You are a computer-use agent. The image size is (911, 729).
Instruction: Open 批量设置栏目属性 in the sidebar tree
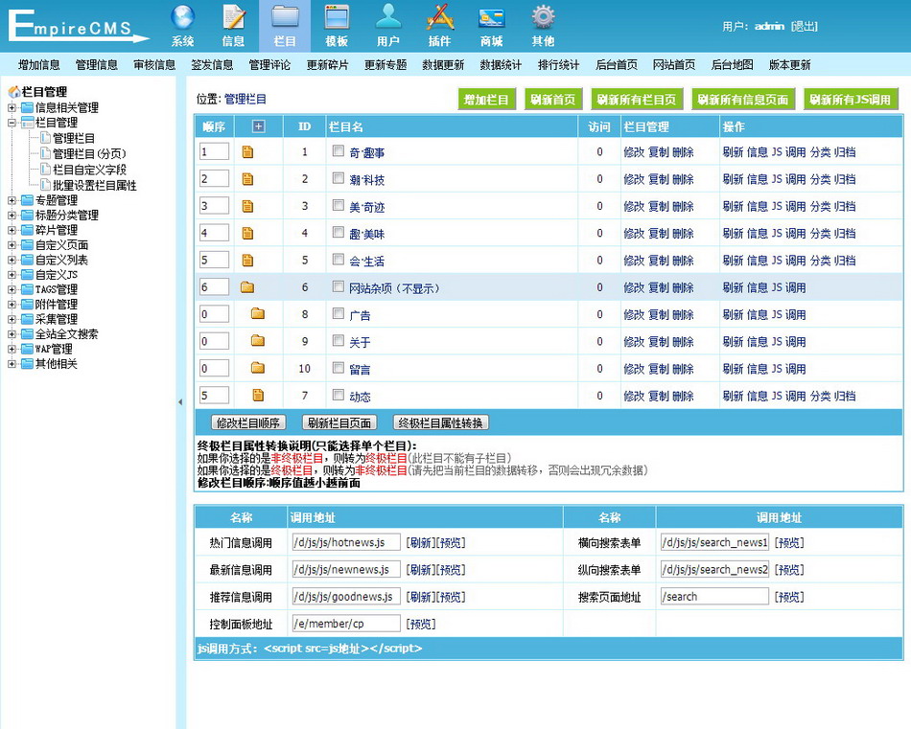coord(95,185)
